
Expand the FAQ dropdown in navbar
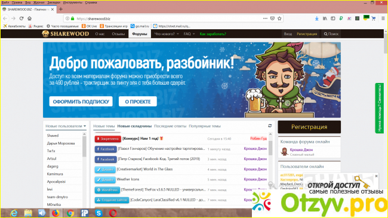pos(189,34)
